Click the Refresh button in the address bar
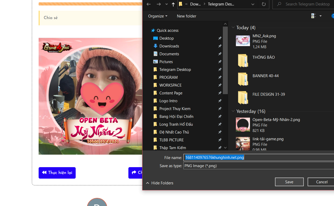 pos(264,4)
